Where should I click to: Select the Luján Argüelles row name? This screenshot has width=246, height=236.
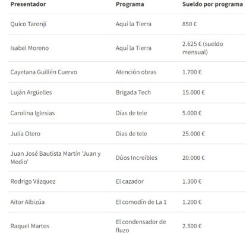pos(31,93)
